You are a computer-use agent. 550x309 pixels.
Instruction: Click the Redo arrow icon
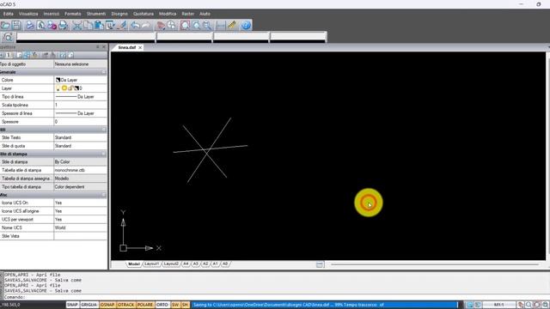tap(146, 25)
